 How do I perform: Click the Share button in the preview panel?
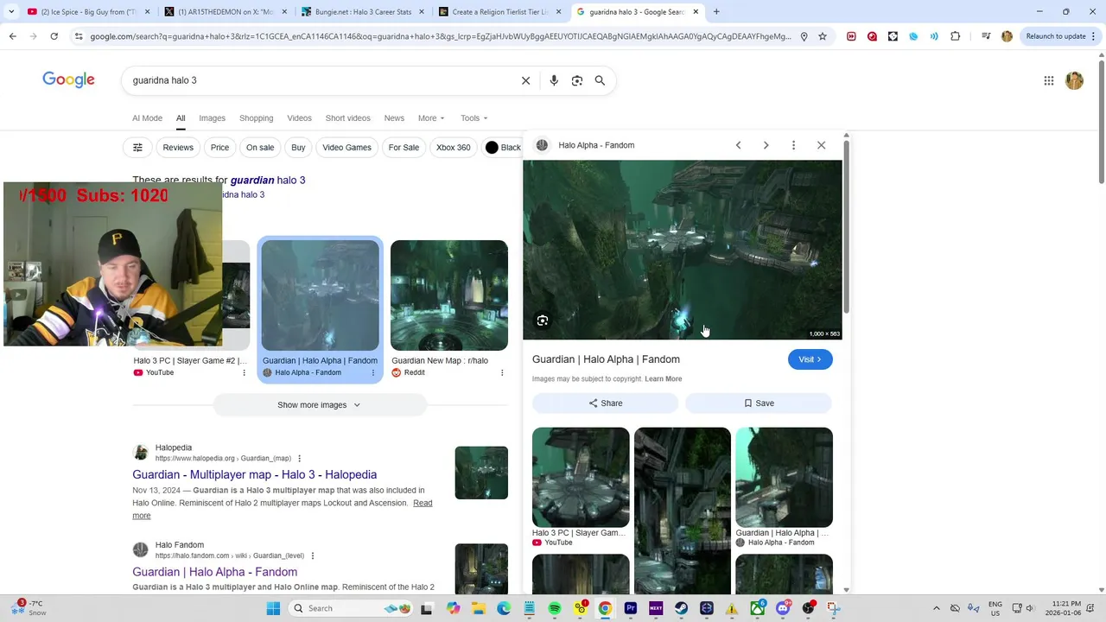click(x=605, y=403)
